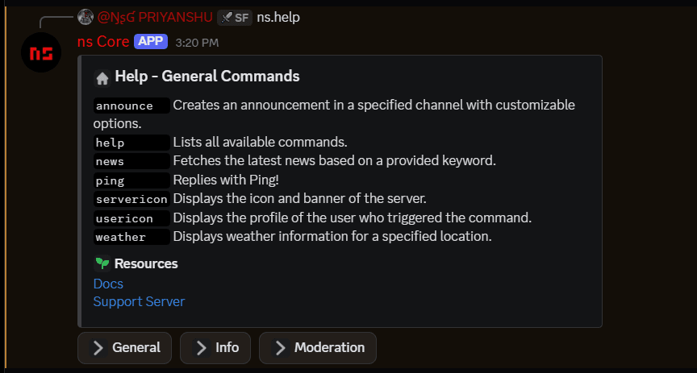Click the SF server tag badge

coord(235,17)
